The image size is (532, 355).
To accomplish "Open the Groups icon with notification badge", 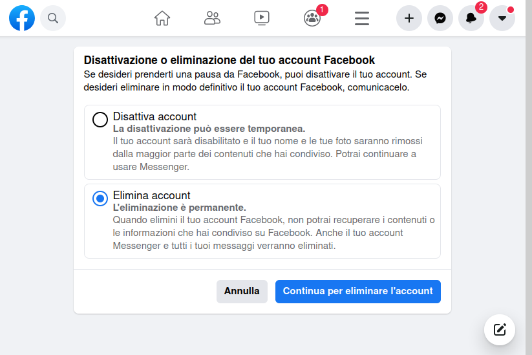I will (312, 18).
